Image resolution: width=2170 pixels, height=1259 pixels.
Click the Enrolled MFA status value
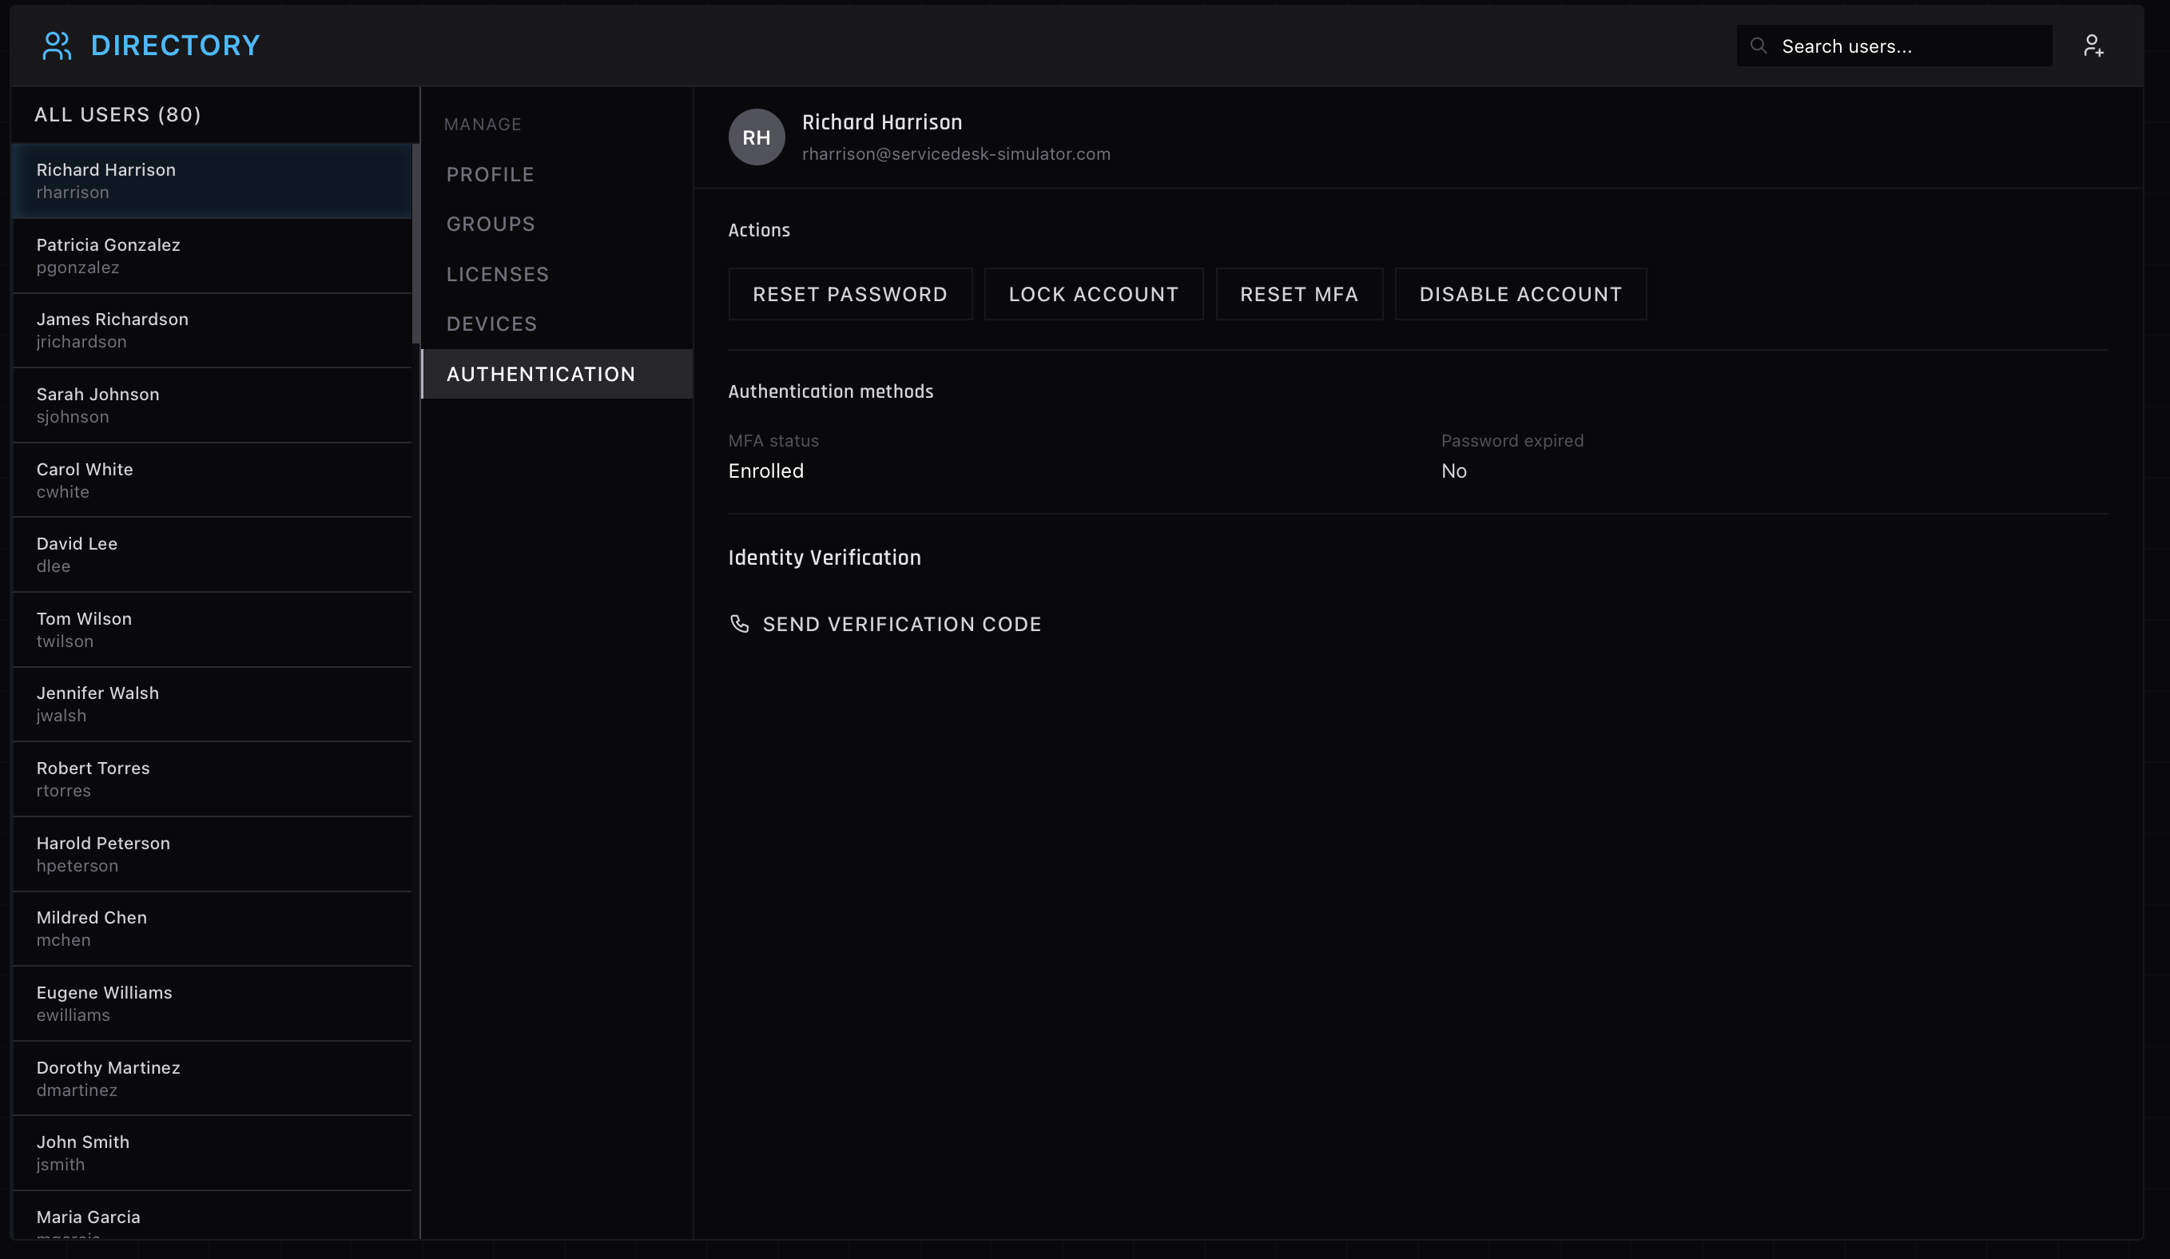coord(765,471)
